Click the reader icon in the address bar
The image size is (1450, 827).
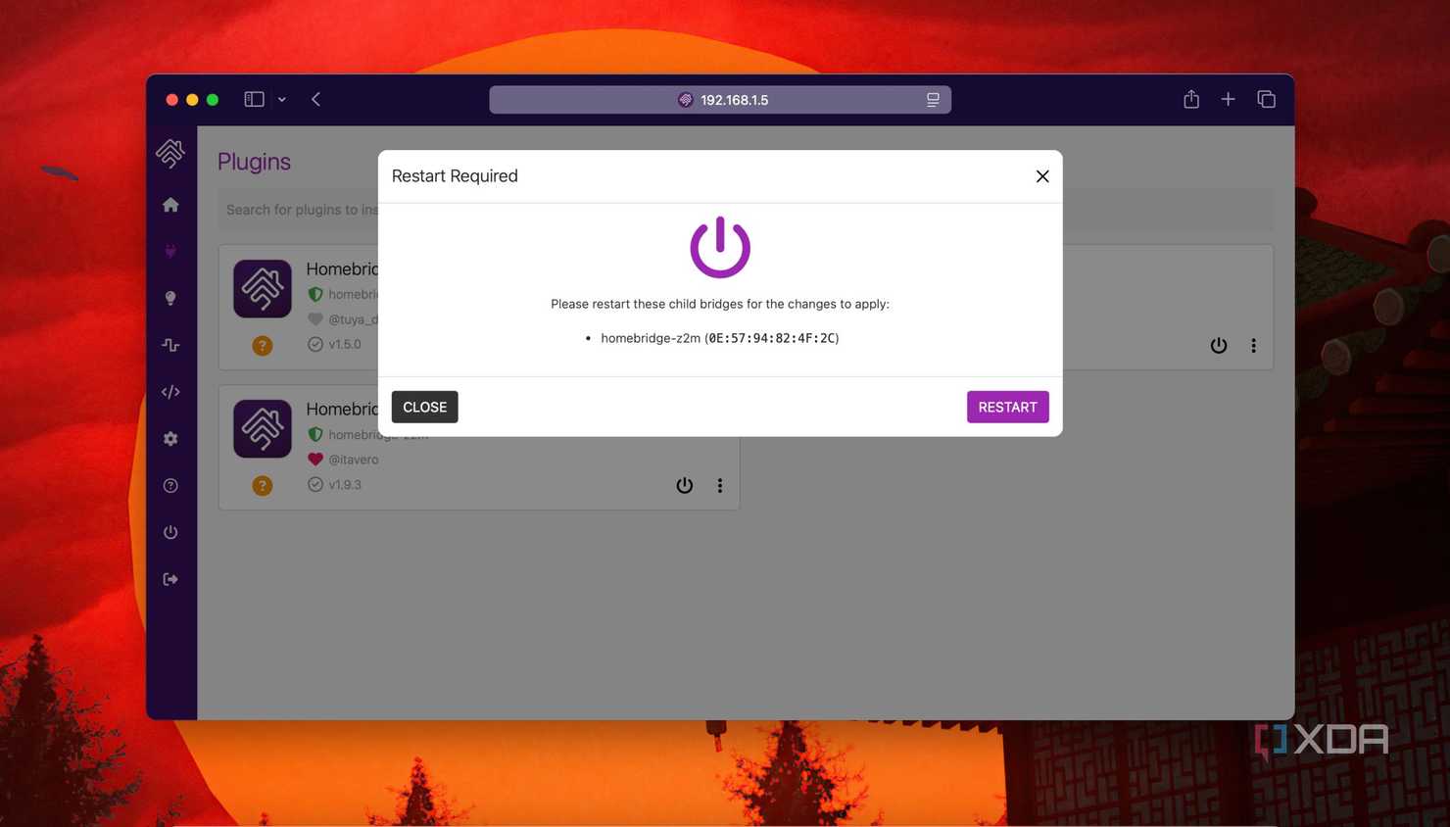tap(933, 100)
